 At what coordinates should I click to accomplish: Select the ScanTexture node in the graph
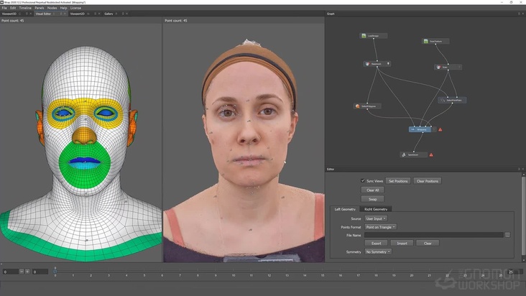435,41
